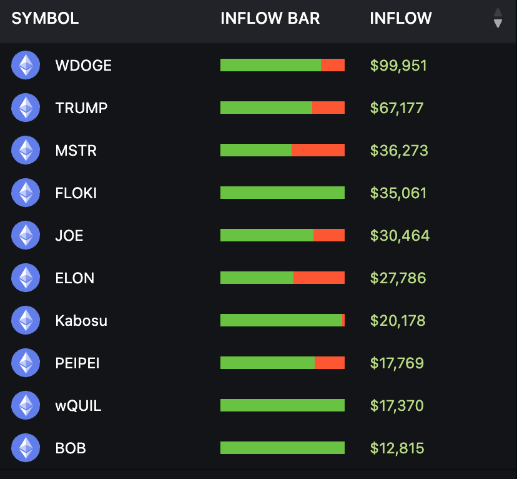Open the WDOGE token name

pyautogui.click(x=84, y=66)
